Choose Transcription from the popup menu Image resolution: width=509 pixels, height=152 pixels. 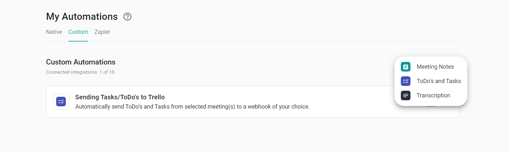(431, 95)
